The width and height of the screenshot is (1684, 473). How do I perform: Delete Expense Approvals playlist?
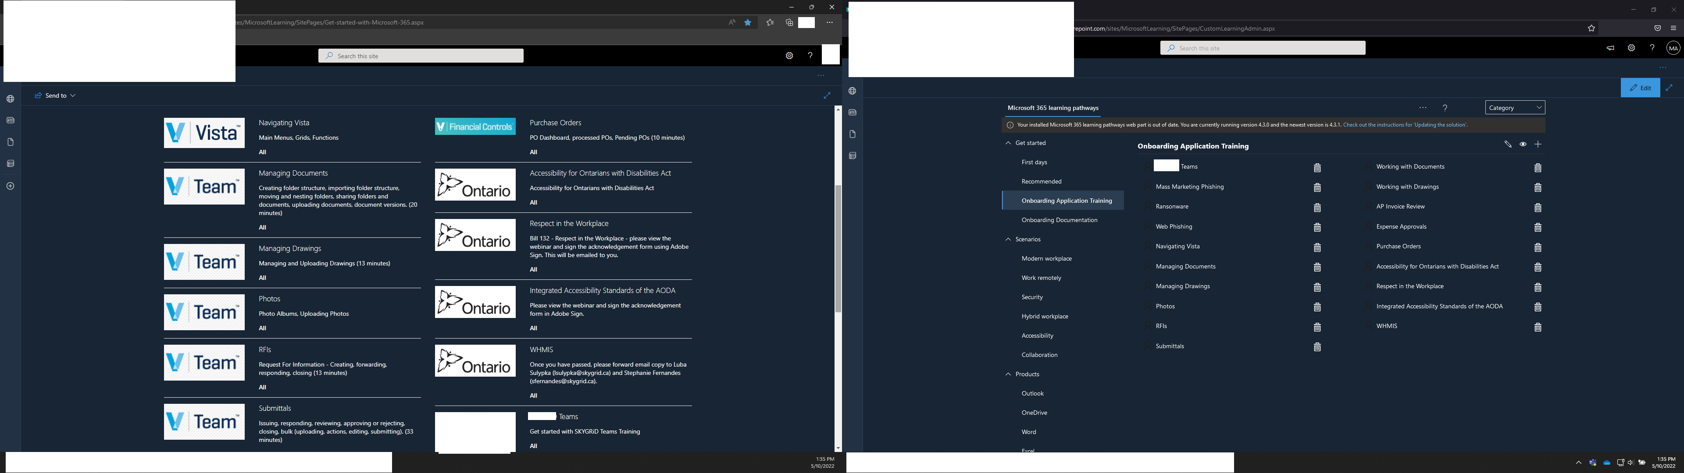coord(1538,228)
